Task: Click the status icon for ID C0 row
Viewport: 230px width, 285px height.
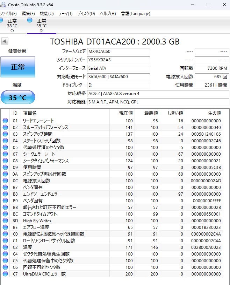Action: (5, 234)
